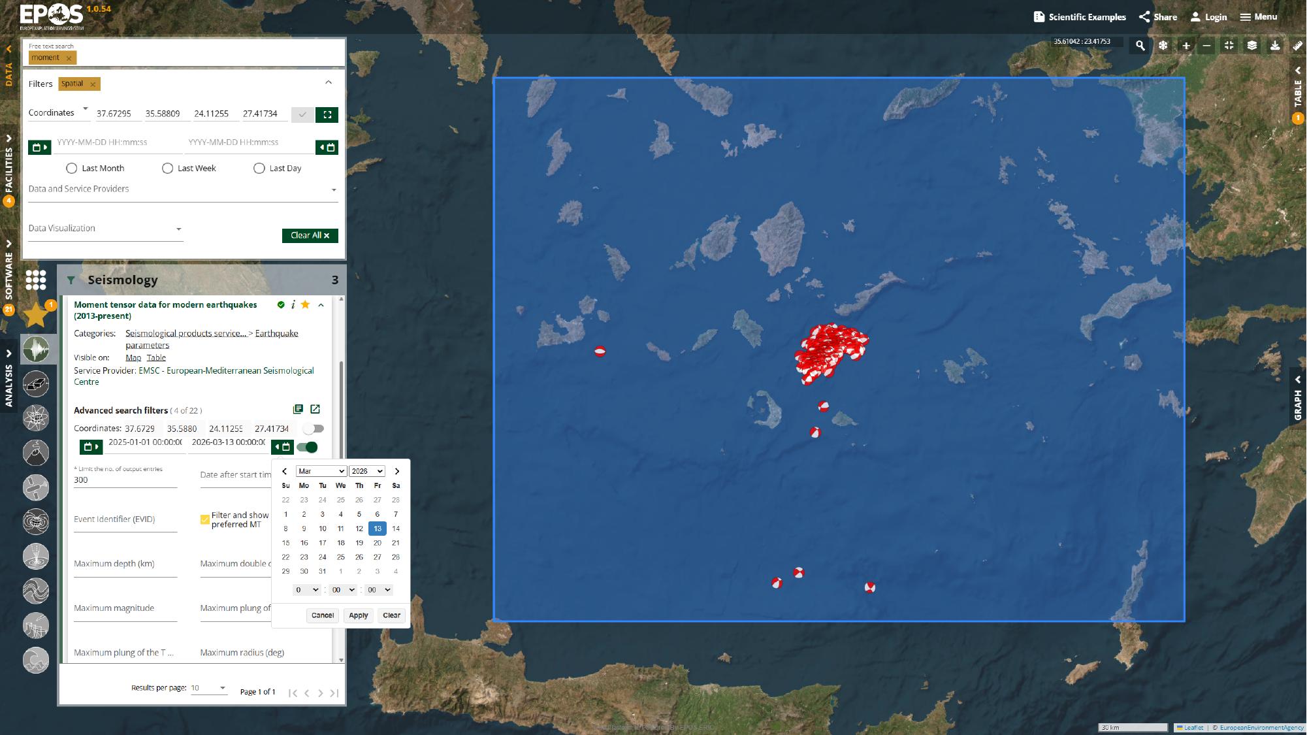Toggle the Filter and show preferred MT checkbox
This screenshot has width=1307, height=735.
(x=205, y=520)
